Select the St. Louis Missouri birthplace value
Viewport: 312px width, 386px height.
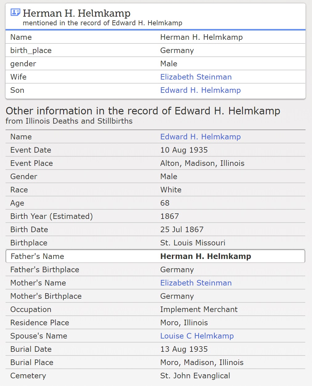pos(192,243)
